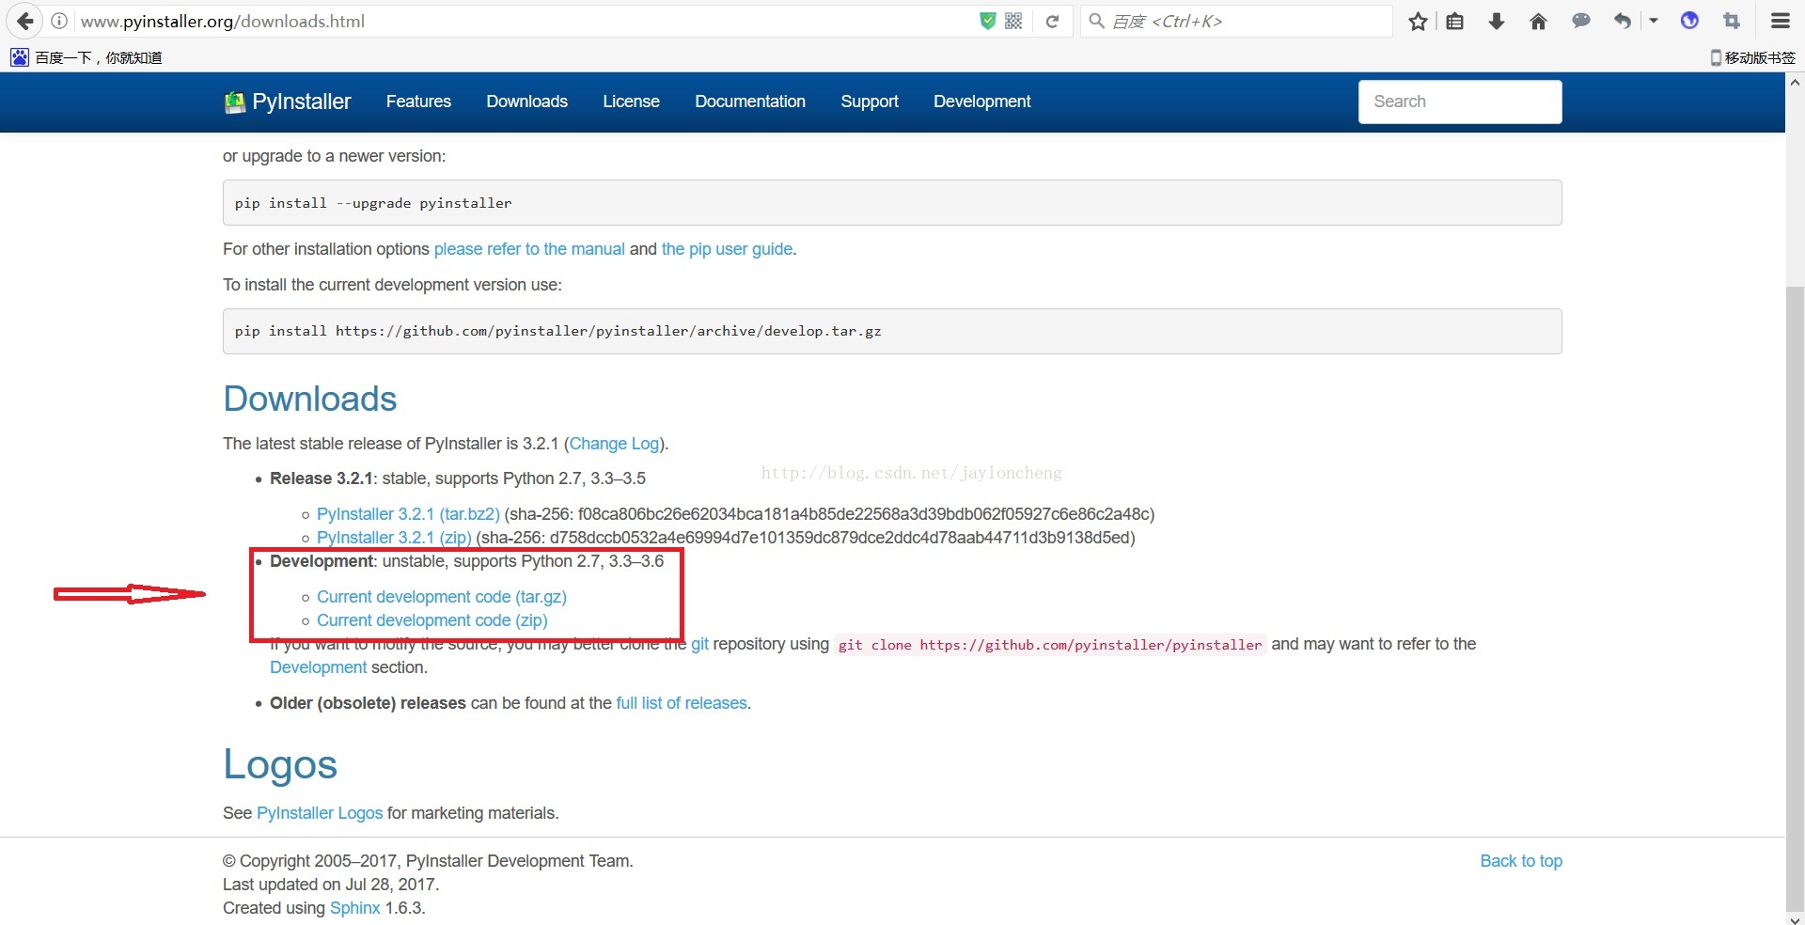
Task: Open the PyInstaller Logos link
Action: tap(320, 813)
